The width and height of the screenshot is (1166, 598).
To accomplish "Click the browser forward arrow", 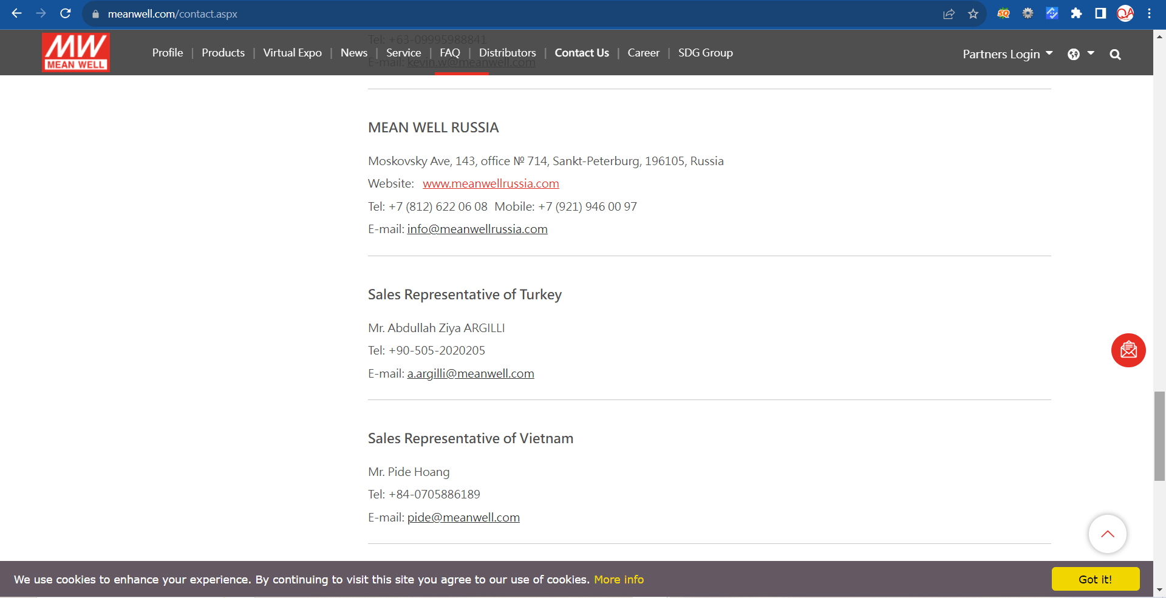I will click(x=41, y=13).
